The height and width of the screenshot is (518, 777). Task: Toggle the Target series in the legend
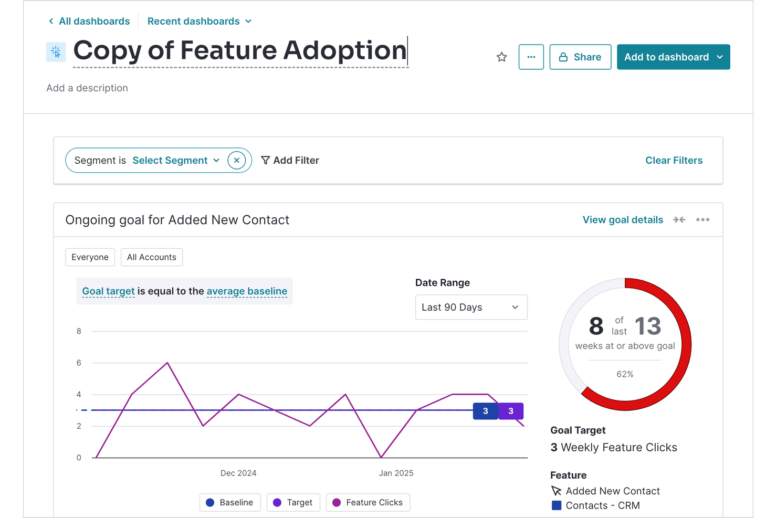pyautogui.click(x=293, y=502)
